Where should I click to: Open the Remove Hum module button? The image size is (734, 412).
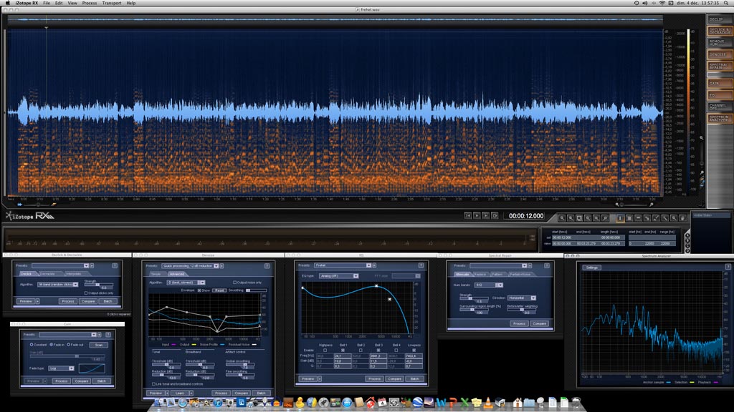[720, 43]
